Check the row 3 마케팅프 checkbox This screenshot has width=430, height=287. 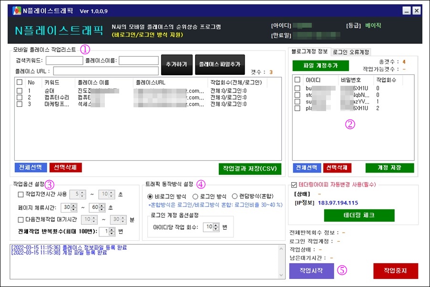[x=20, y=104]
